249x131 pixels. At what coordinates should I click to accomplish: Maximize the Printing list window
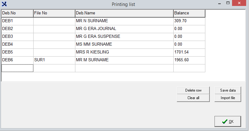[228, 3]
